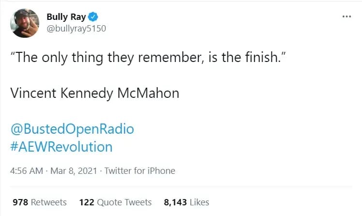Open Bully Ray's profile picture

pyautogui.click(x=25, y=23)
